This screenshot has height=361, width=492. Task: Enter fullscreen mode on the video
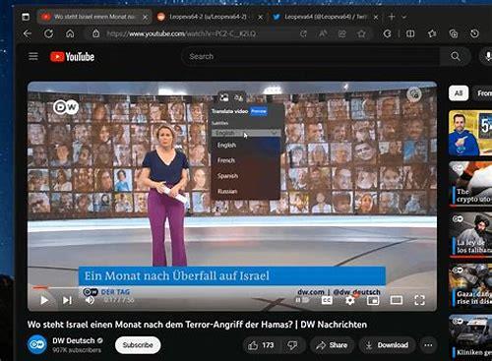[419, 300]
